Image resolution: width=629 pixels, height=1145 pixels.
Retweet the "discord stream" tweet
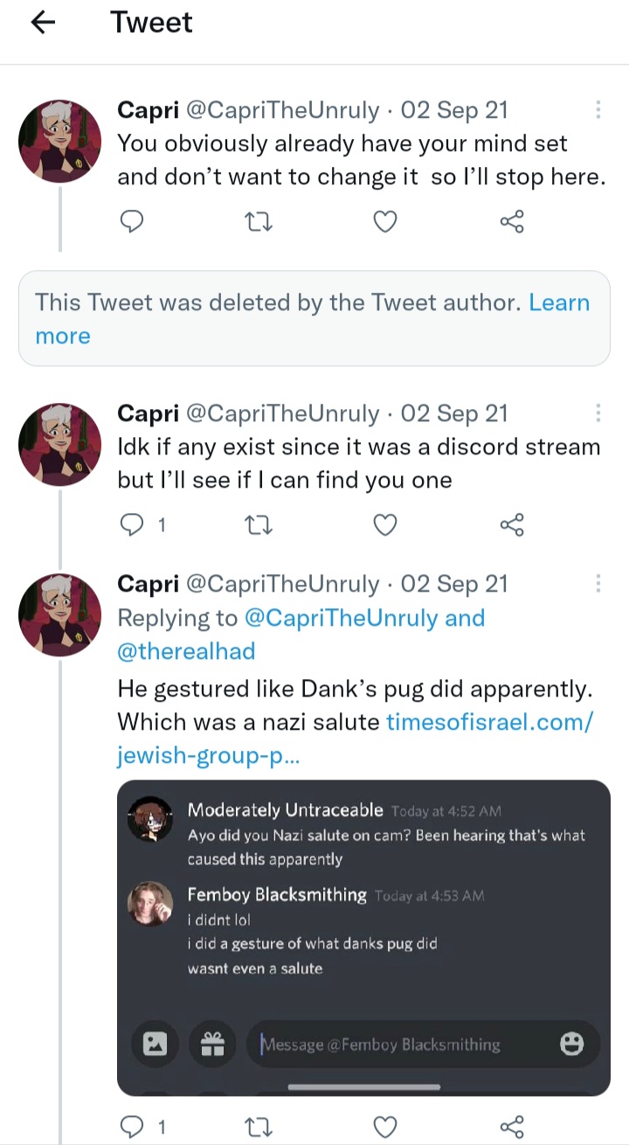[x=258, y=524]
